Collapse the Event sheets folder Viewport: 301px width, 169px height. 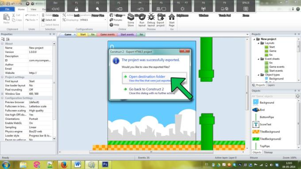[x=259, y=59]
